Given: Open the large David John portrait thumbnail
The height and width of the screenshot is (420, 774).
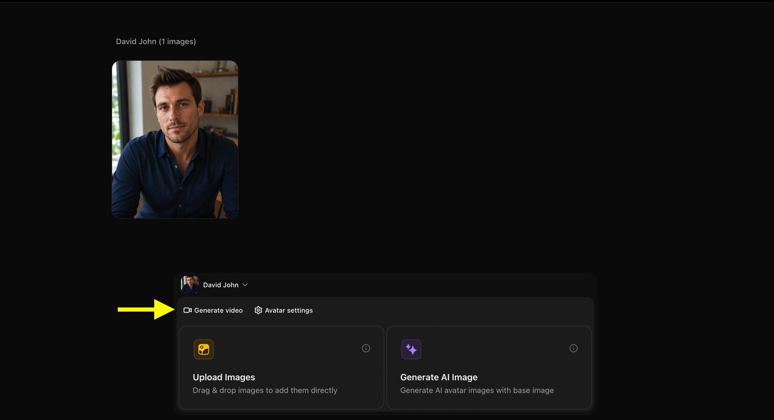Looking at the screenshot, I should 175,140.
